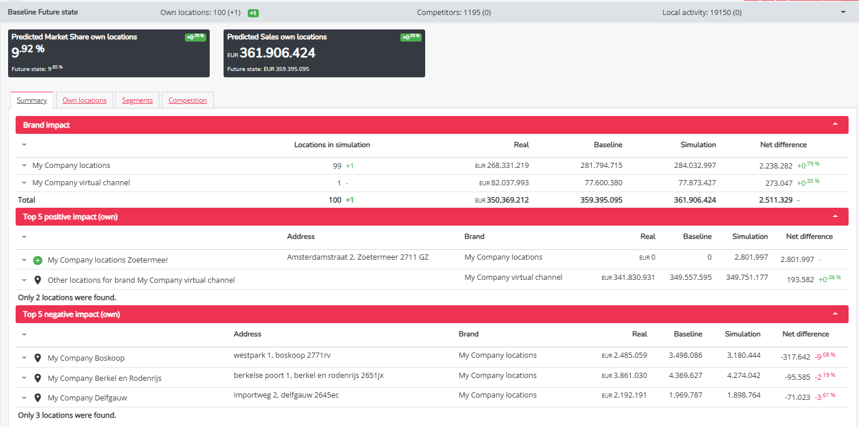This screenshot has height=427, width=859.
Task: Click map pin icon beside Berkel en Rodenrijs
Action: coord(38,378)
